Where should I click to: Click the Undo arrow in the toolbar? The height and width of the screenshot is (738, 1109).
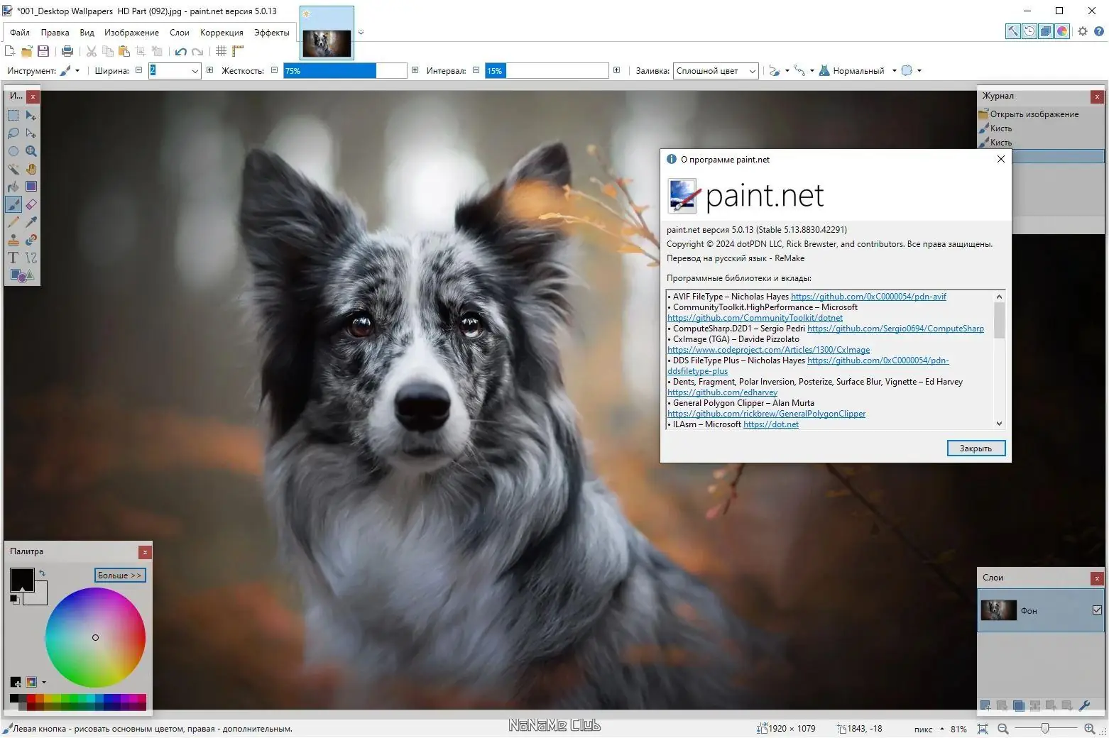[x=180, y=52]
